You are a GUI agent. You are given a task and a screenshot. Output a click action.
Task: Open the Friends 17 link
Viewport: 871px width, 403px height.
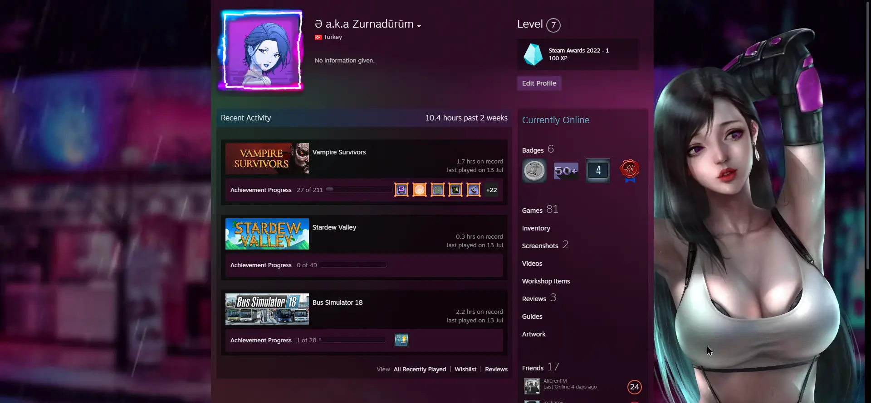[541, 367]
